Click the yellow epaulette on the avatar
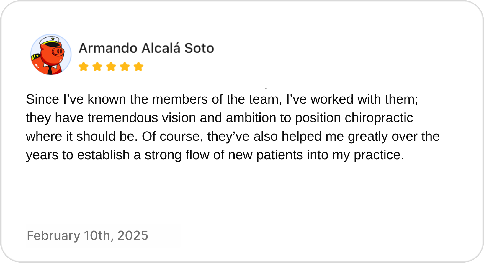This screenshot has height=272, width=484. pyautogui.click(x=35, y=57)
